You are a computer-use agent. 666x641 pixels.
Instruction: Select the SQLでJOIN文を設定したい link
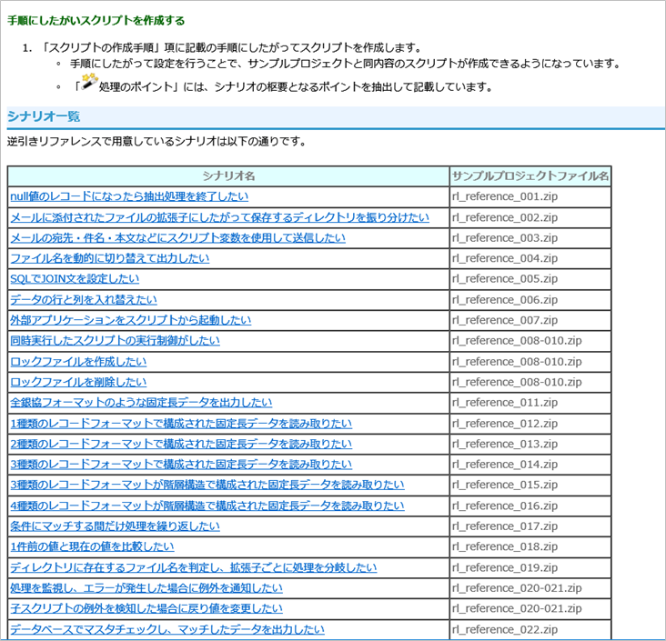point(75,279)
